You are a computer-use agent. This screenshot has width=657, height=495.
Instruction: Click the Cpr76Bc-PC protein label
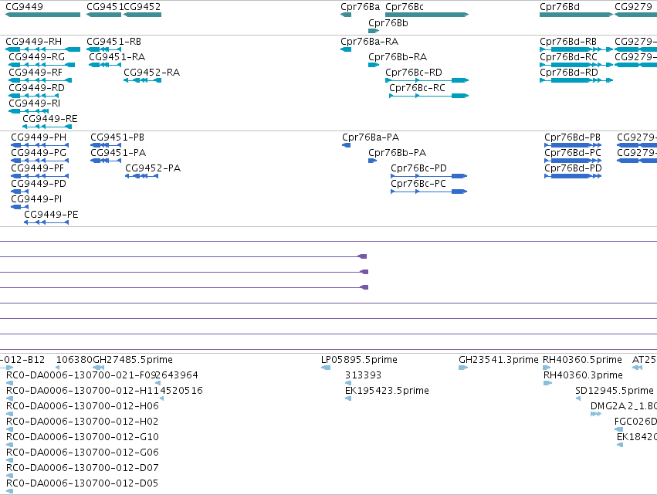(x=418, y=184)
